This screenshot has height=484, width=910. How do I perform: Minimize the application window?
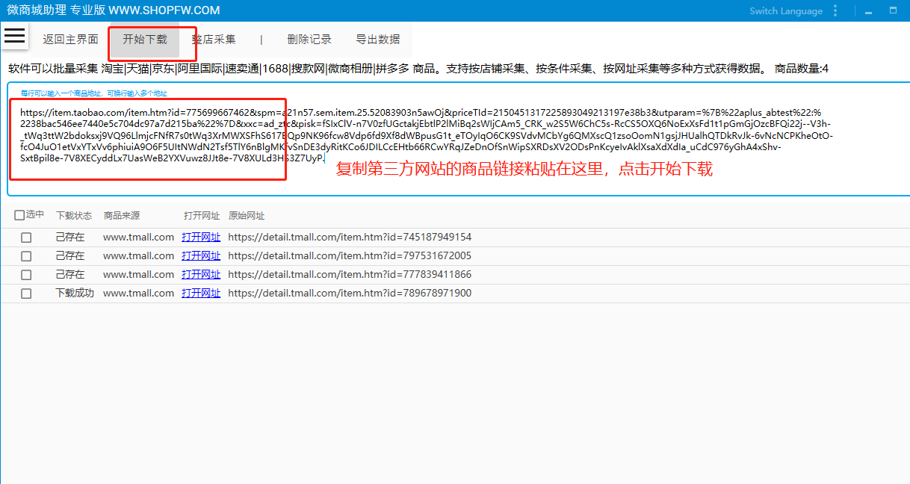click(x=868, y=11)
